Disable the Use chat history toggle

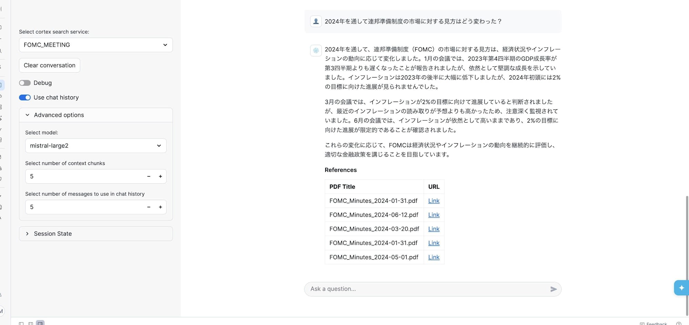25,97
